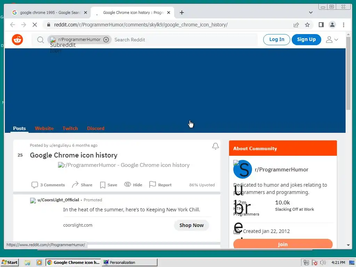Join the r/ProgrammerHumor community
The image size is (356, 267).
pyautogui.click(x=283, y=244)
